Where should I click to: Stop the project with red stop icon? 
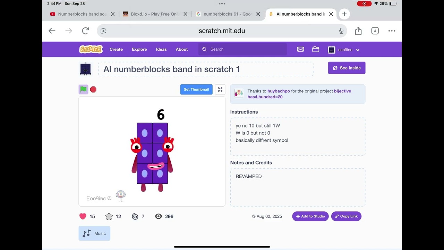[93, 90]
